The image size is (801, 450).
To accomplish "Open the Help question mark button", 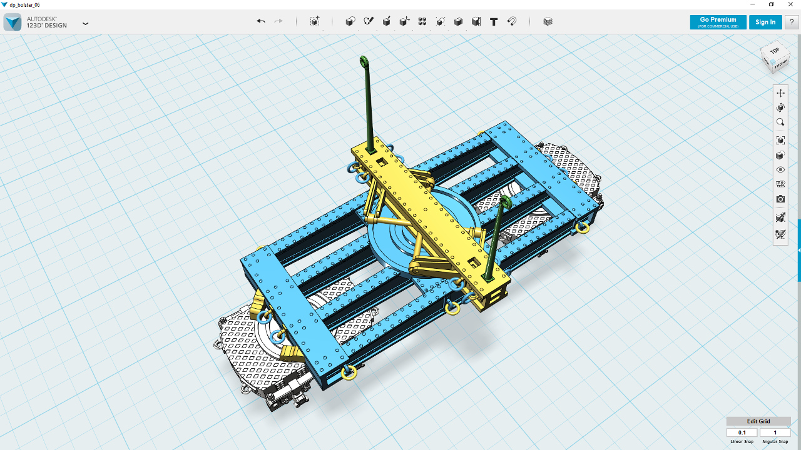I will pos(792,22).
